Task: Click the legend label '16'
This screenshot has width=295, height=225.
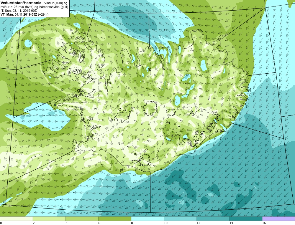Action: coord(264,223)
